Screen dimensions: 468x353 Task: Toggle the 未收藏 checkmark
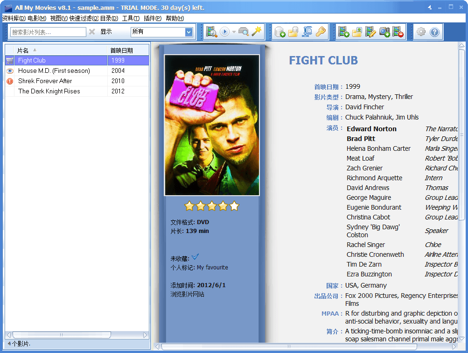click(195, 256)
